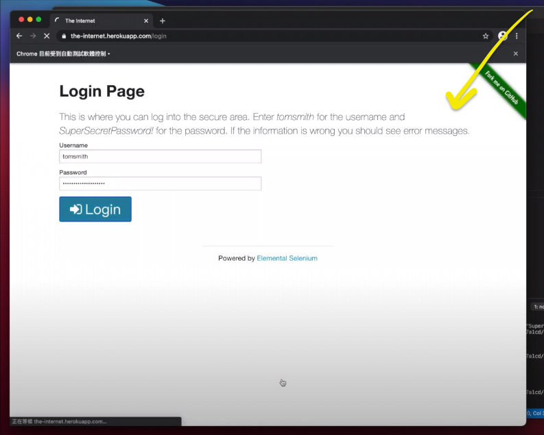Click the blue Login button
The image size is (544, 435).
point(95,209)
